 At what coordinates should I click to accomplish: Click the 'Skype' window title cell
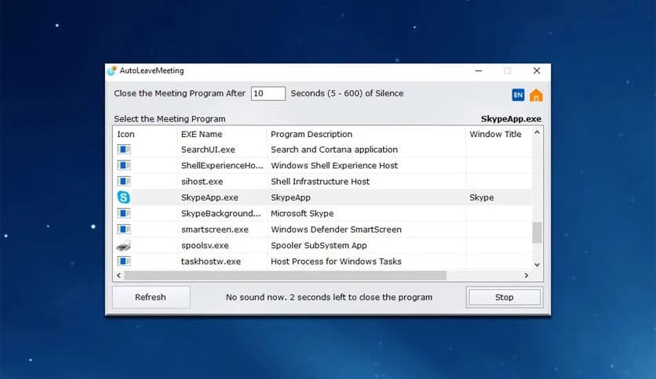click(482, 197)
